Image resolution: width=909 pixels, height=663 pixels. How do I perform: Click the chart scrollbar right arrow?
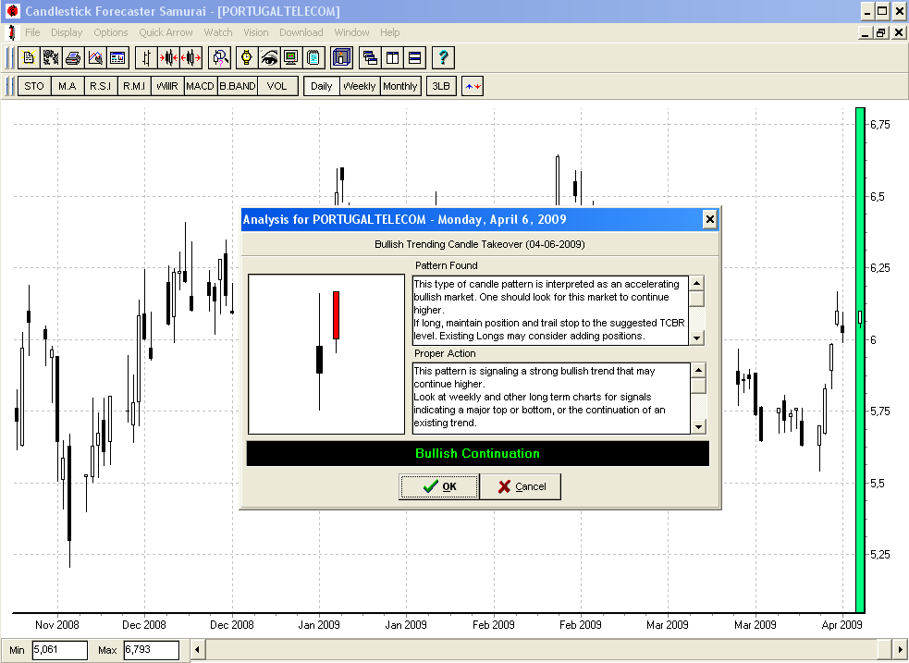901,649
